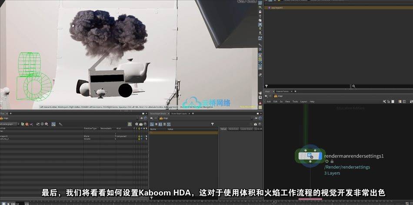Click the sticky note icon in network toolbar
This screenshot has width=413, height=205.
(x=400, y=102)
